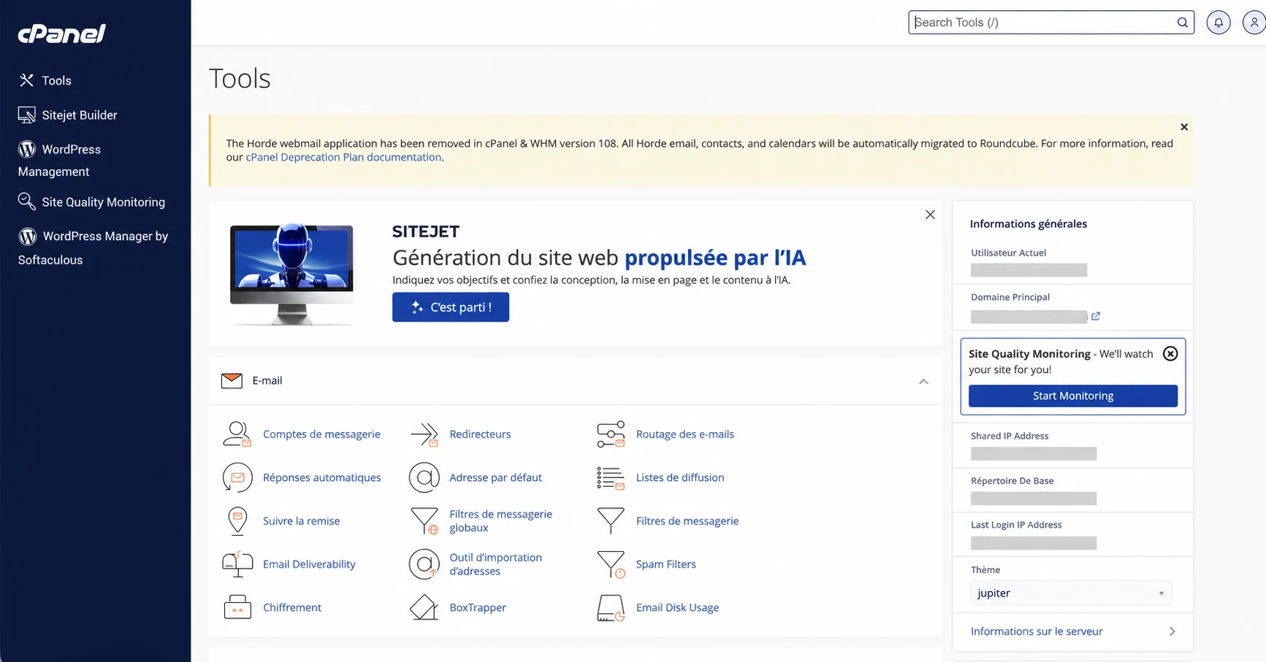Open Chiffrement link

[292, 607]
